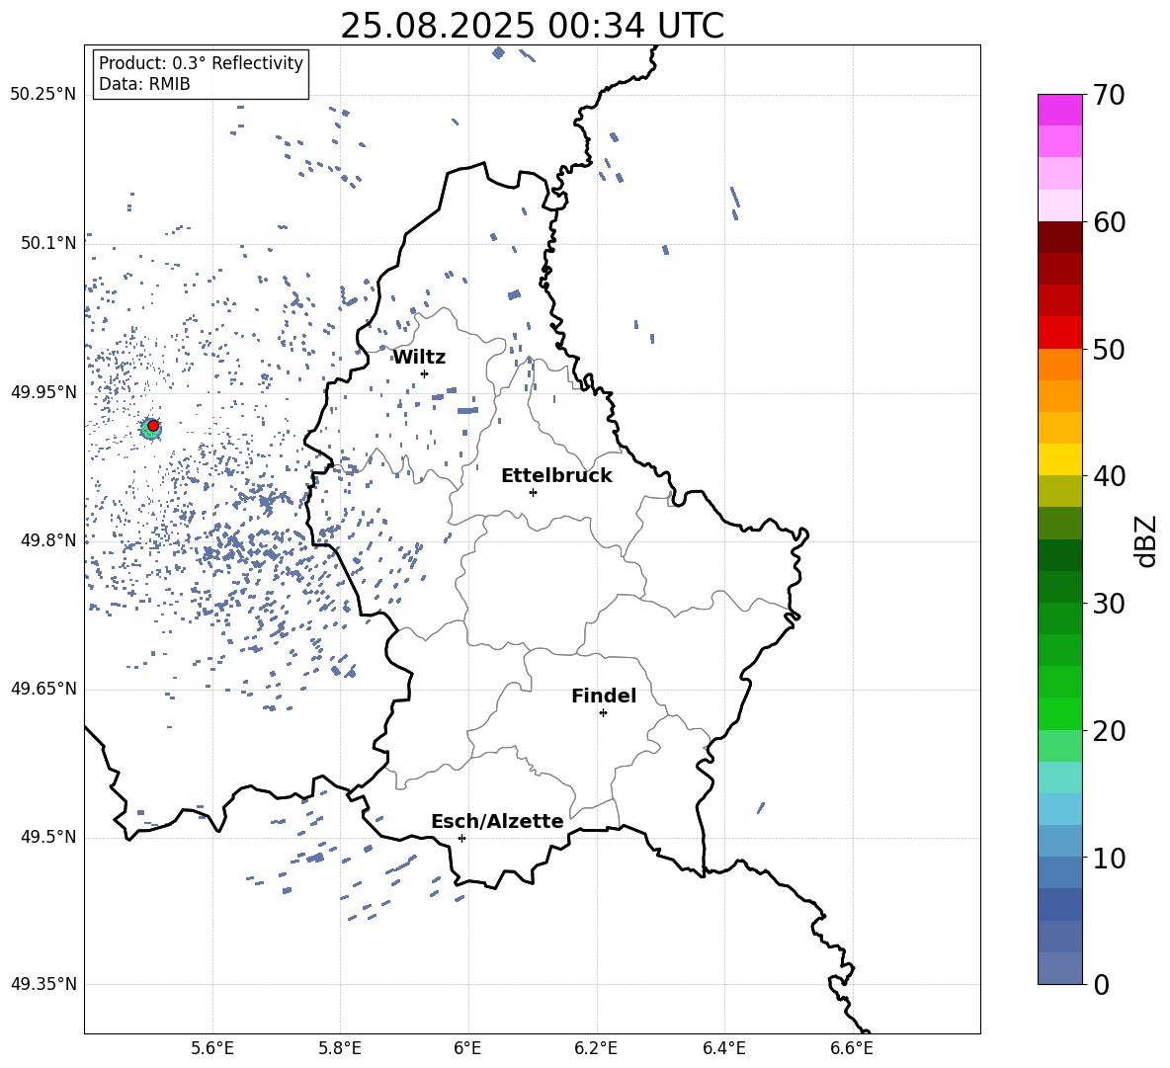This screenshot has width=1170, height=1068.
Task: Pick the dark maroon swatch just below 60 dBZ
Action: (x=1060, y=237)
